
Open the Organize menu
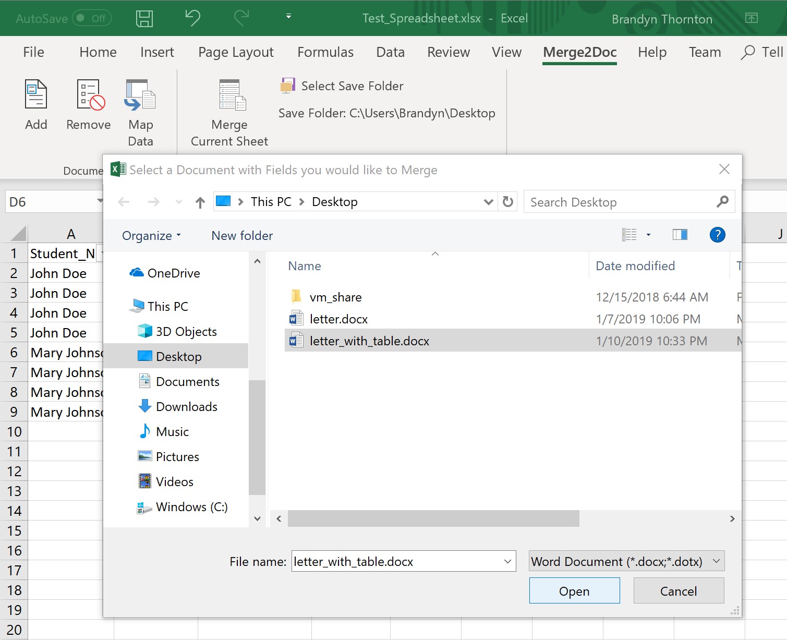(151, 236)
